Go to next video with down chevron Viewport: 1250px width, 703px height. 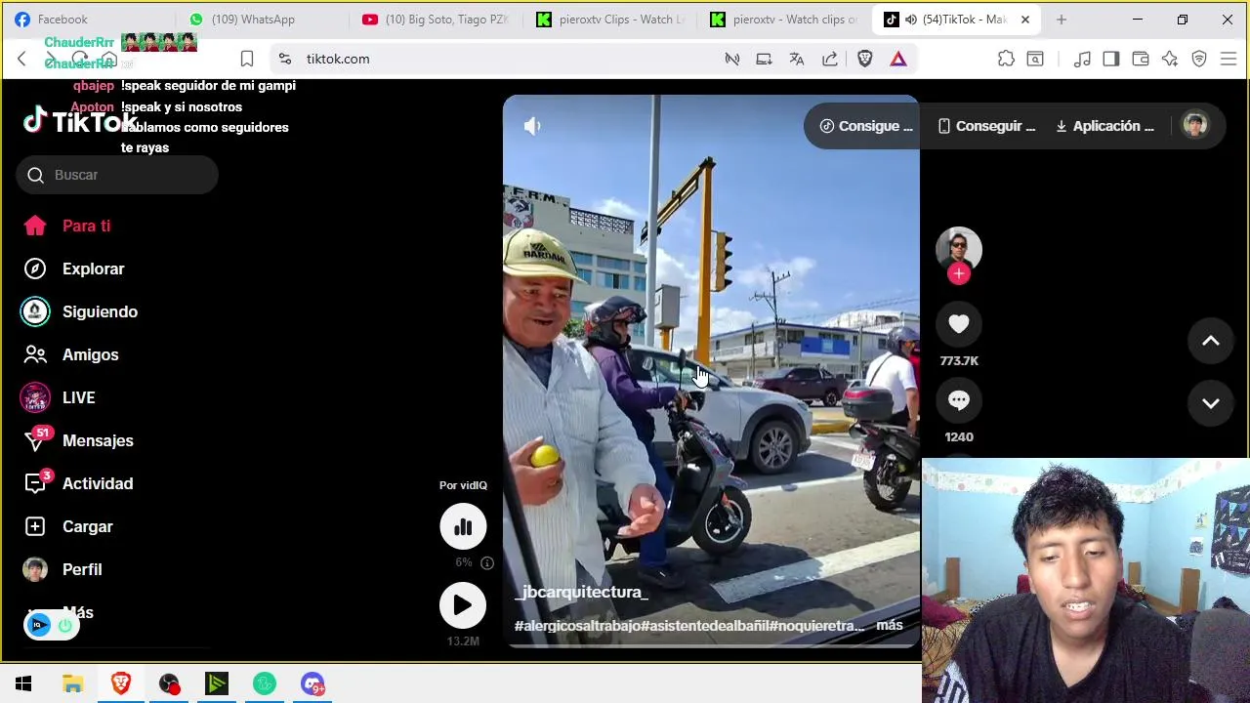1211,403
